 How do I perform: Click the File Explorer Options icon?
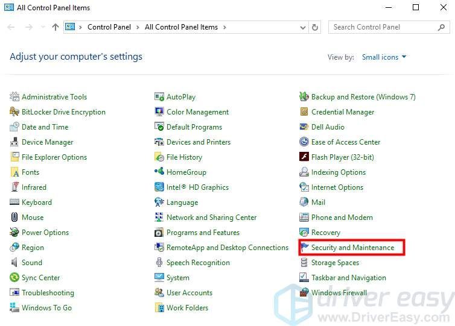(14, 157)
